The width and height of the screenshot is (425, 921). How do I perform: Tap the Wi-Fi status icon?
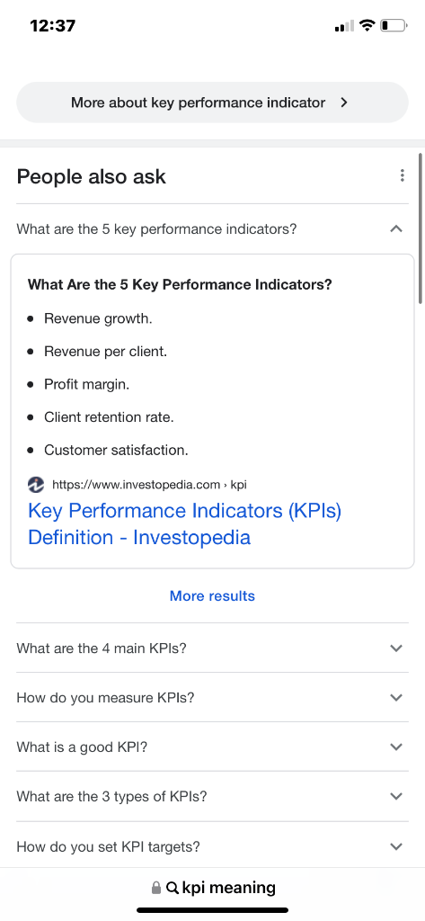point(367,25)
